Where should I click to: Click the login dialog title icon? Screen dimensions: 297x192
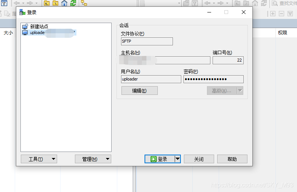22,12
